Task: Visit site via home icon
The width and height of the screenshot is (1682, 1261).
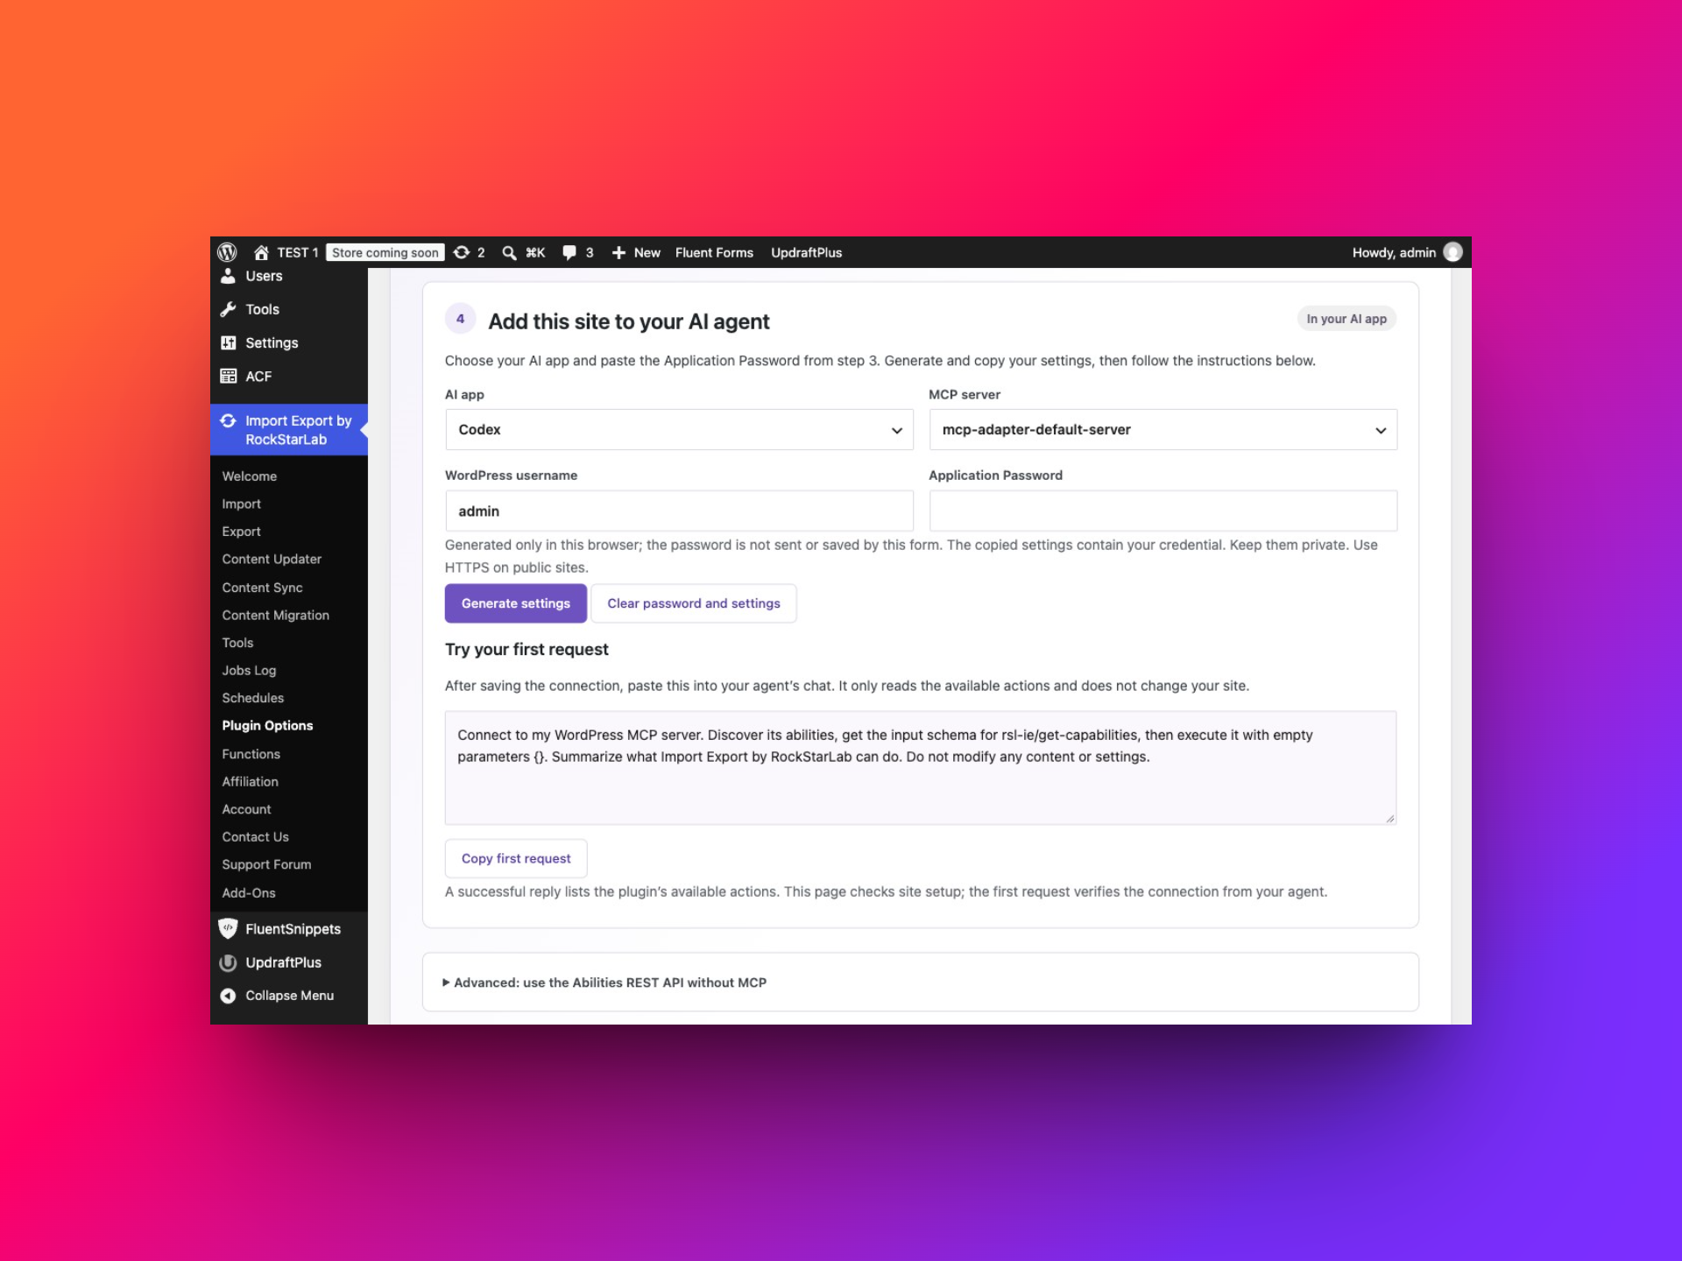Action: [x=261, y=252]
